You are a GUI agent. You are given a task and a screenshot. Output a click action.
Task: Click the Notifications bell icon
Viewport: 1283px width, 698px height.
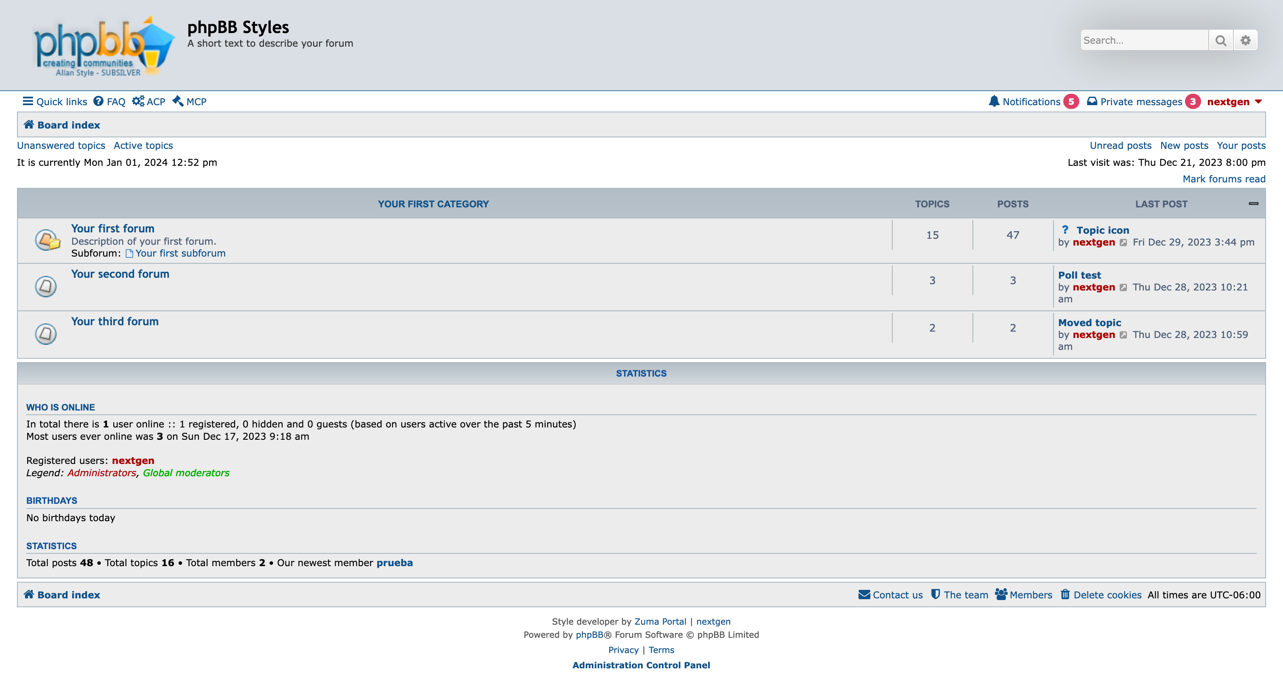[994, 102]
